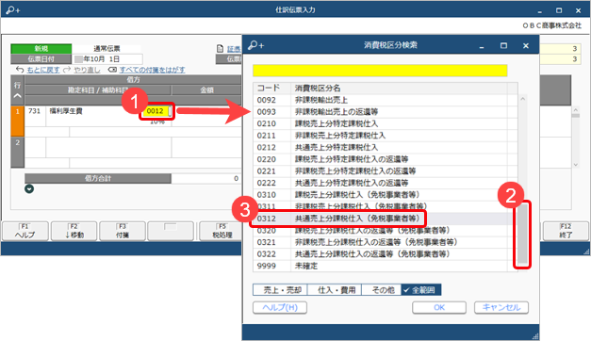Click the up arrow of the tax list scrollbar

click(x=523, y=99)
